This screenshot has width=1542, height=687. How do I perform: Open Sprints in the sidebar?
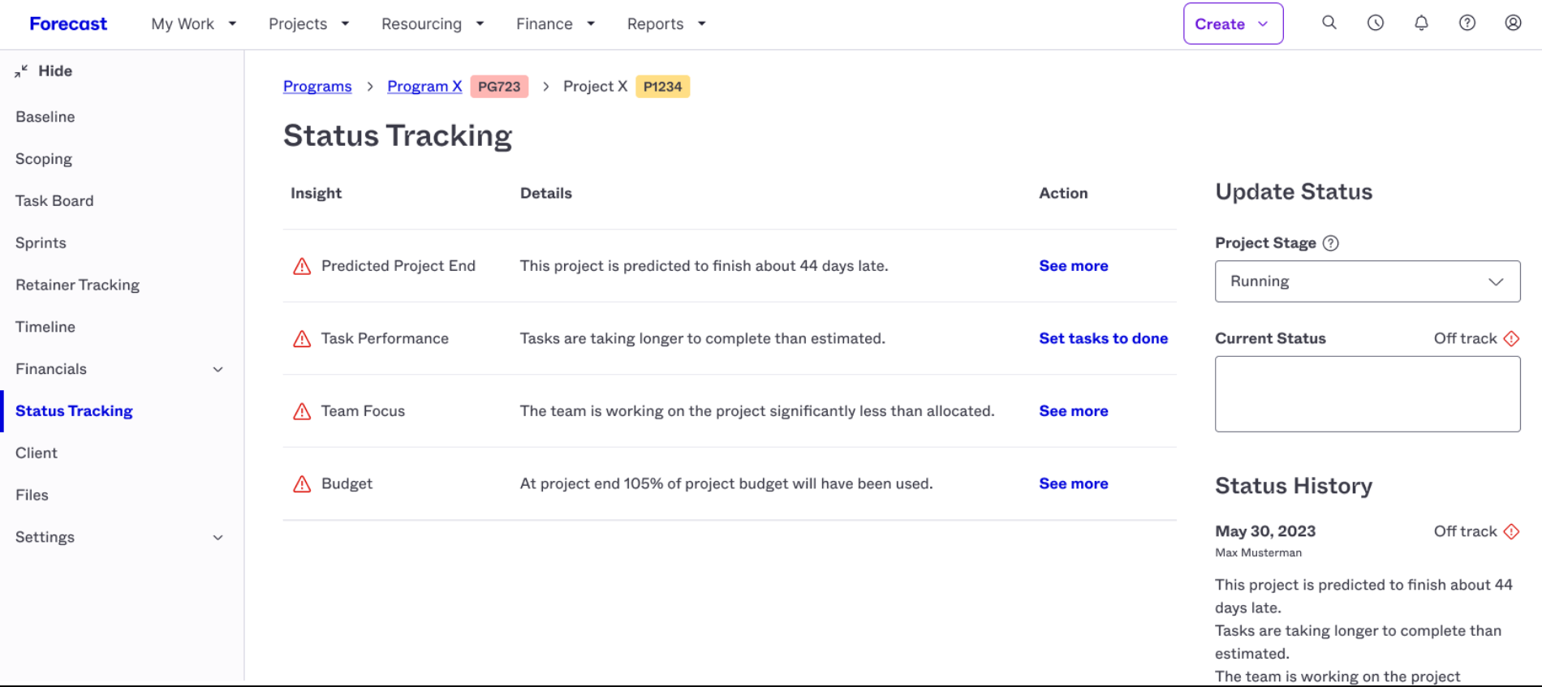(41, 243)
